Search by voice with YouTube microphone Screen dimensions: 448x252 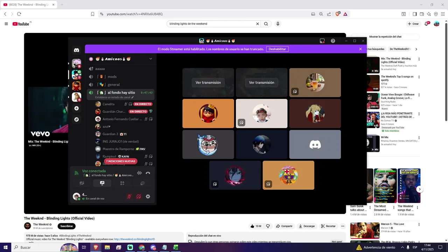click(x=278, y=24)
